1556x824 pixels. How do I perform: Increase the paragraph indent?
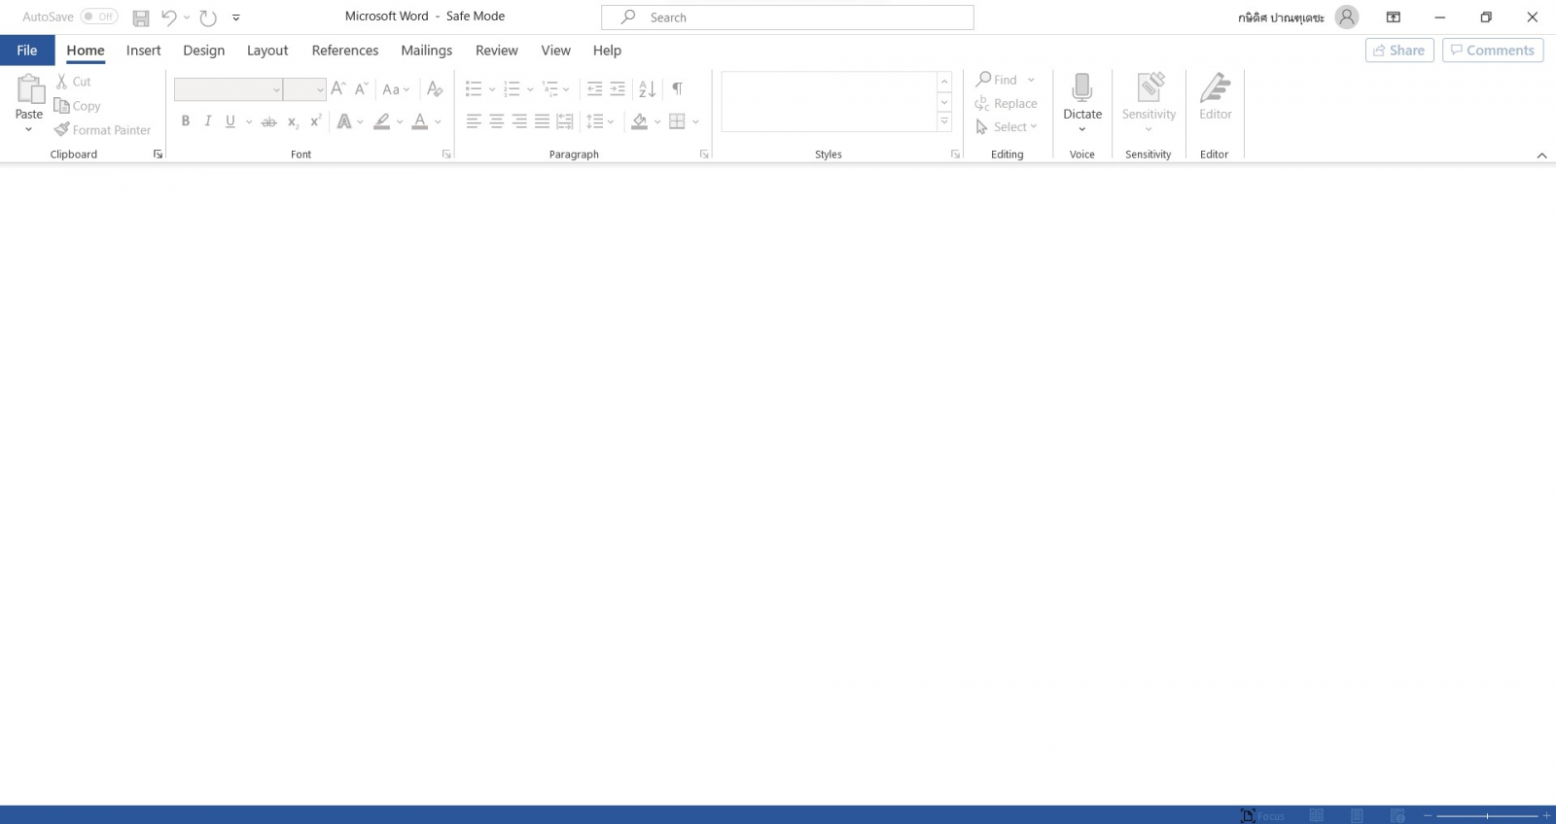coord(618,89)
